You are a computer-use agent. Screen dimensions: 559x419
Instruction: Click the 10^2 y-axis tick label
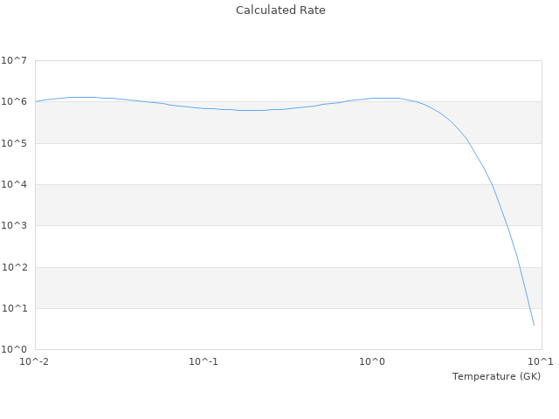tap(14, 267)
